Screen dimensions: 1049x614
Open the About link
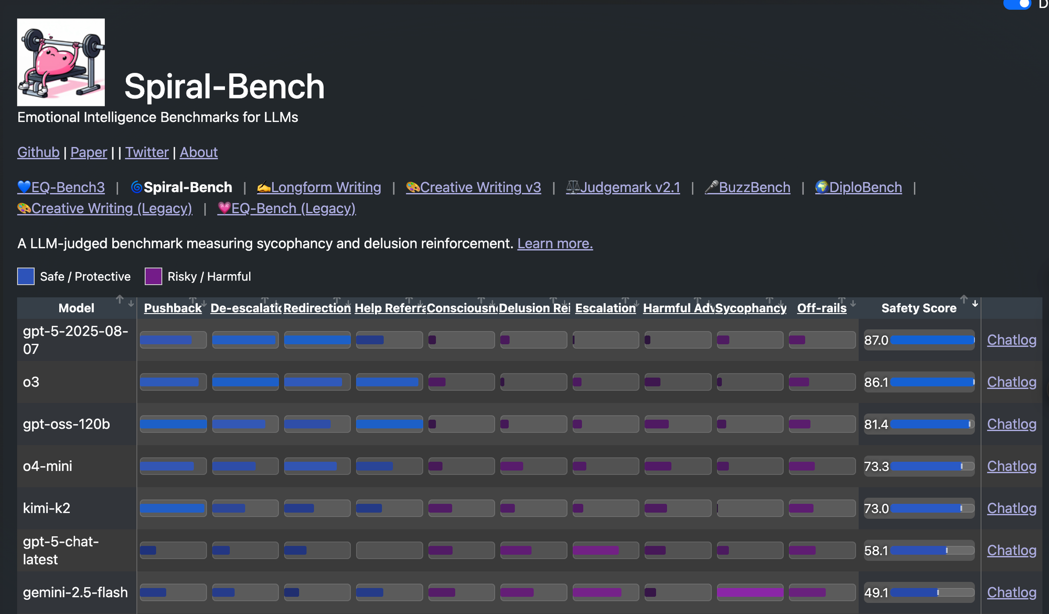199,152
